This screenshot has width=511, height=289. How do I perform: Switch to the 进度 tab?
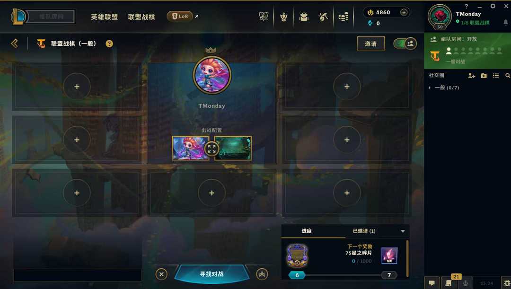tap(307, 231)
